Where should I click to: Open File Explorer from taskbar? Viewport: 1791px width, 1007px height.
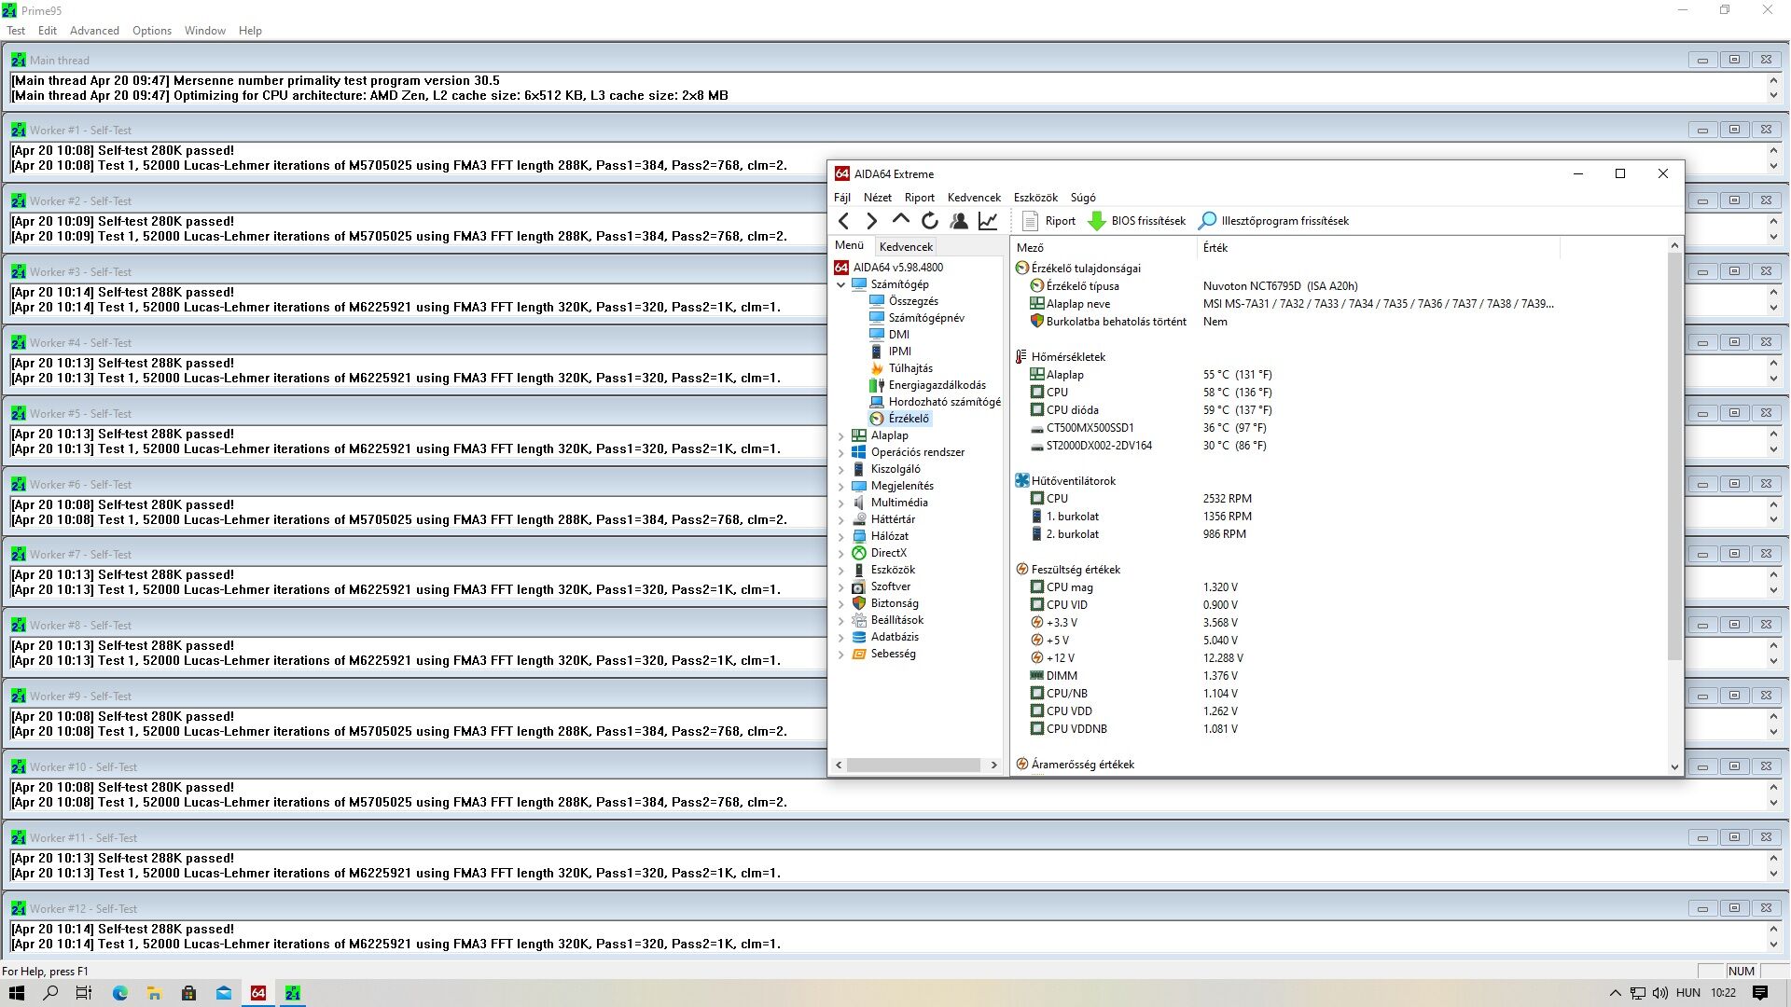point(154,993)
